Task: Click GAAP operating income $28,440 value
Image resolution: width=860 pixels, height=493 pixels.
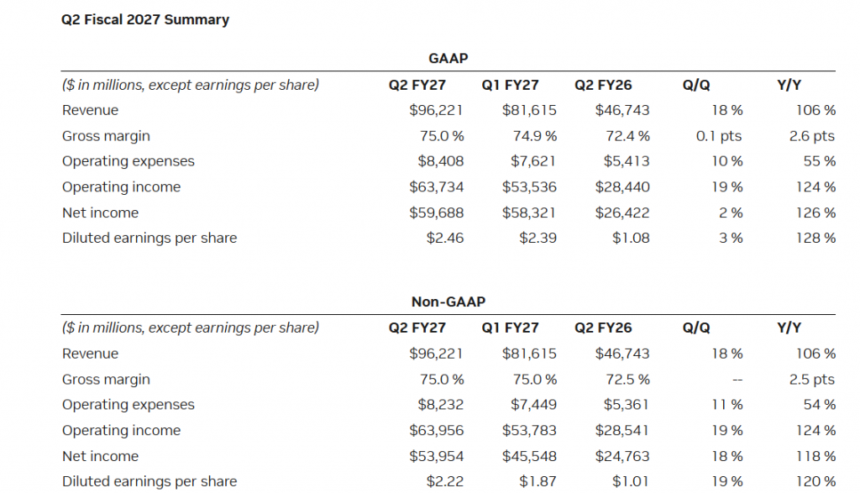Action: pyautogui.click(x=622, y=187)
